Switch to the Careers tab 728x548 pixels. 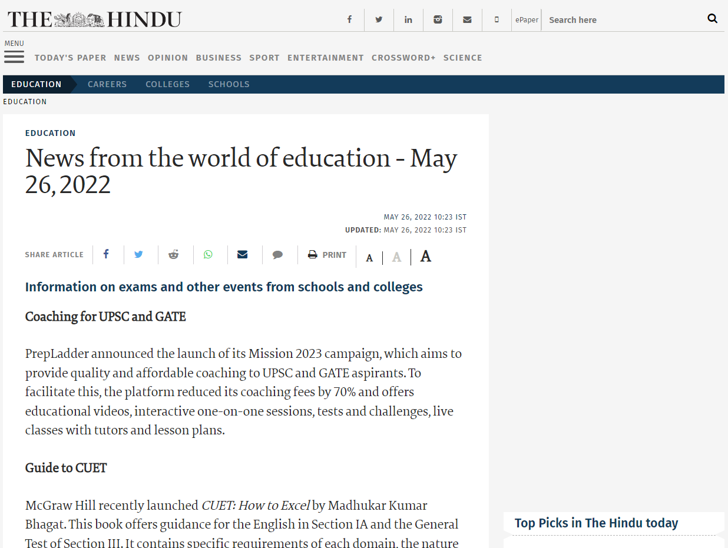point(107,84)
